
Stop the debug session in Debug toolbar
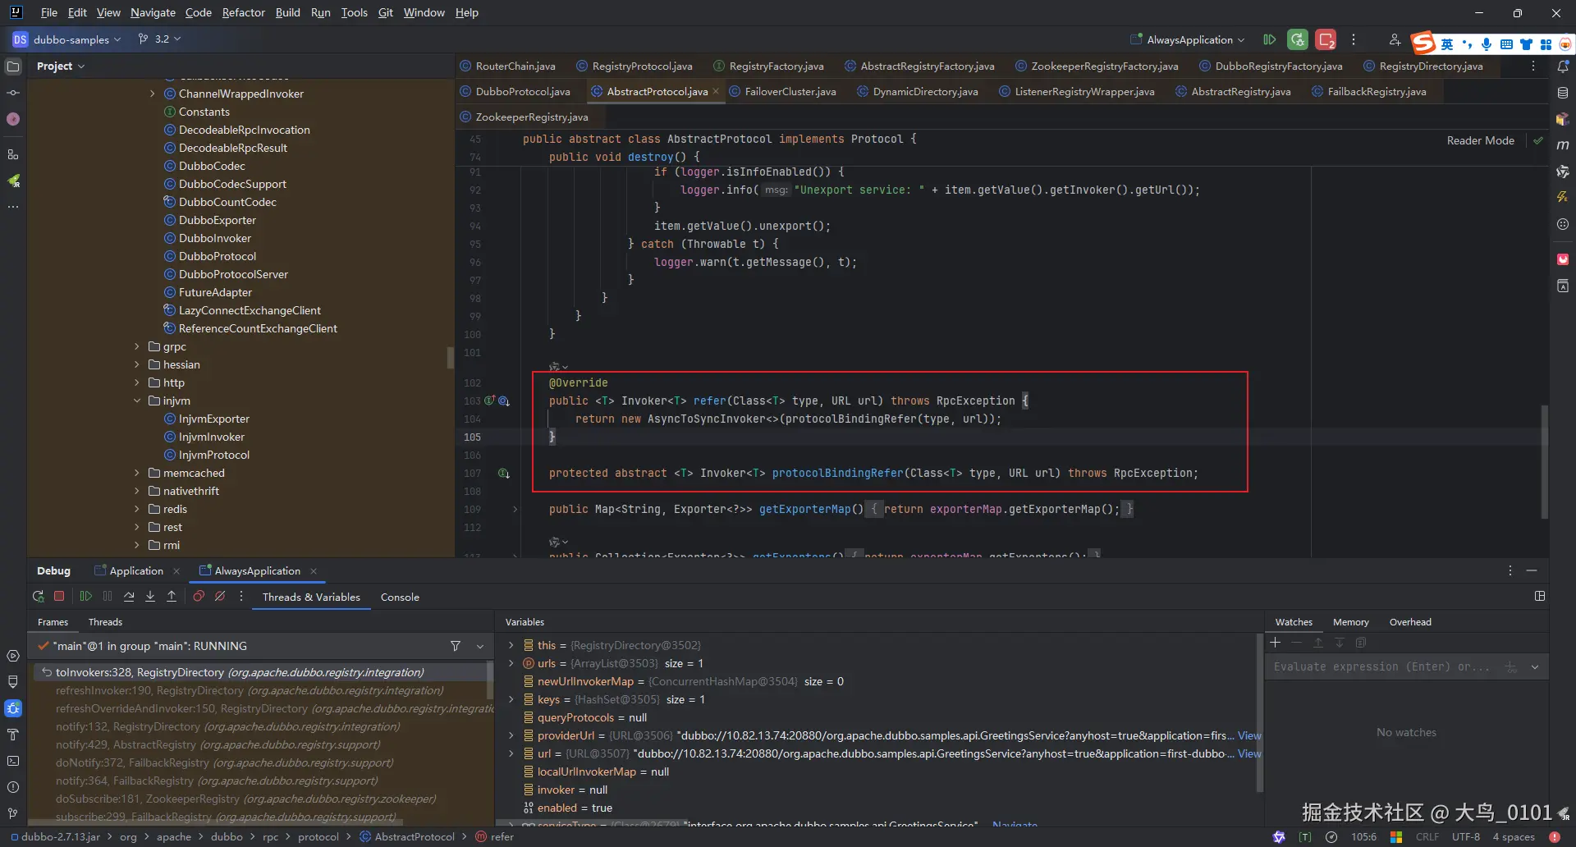point(59,597)
